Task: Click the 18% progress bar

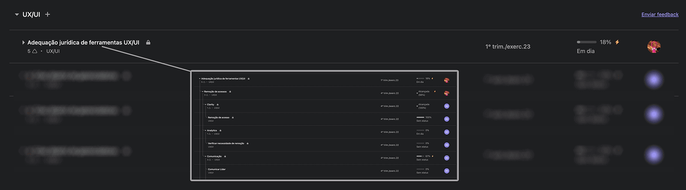Action: pos(587,42)
